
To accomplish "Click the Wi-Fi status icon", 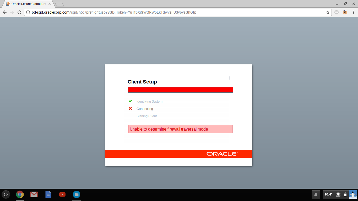I will [338, 194].
